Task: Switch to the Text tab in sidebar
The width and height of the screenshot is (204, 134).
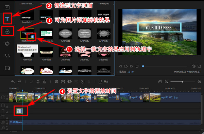Action: pos(7,19)
